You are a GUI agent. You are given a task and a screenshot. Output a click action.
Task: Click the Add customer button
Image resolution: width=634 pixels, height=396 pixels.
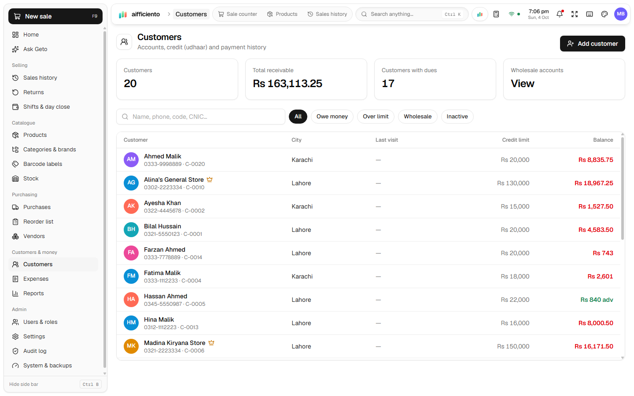(x=593, y=44)
